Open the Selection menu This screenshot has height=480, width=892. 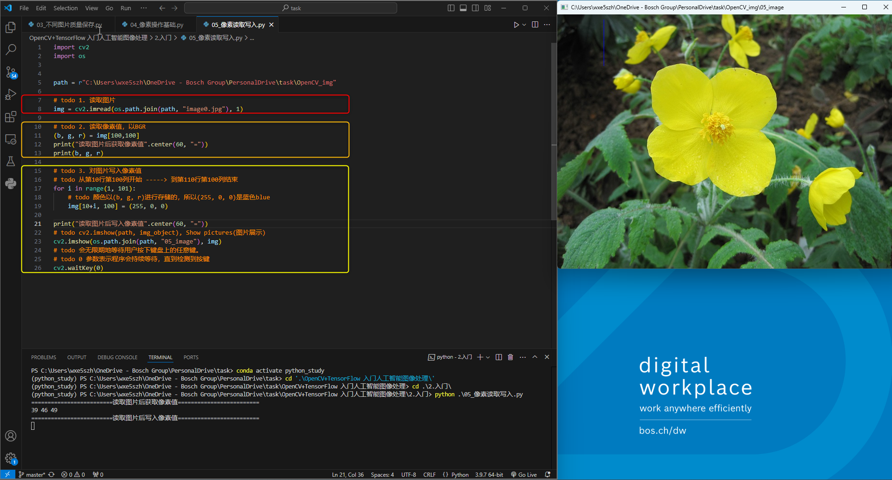pyautogui.click(x=66, y=8)
